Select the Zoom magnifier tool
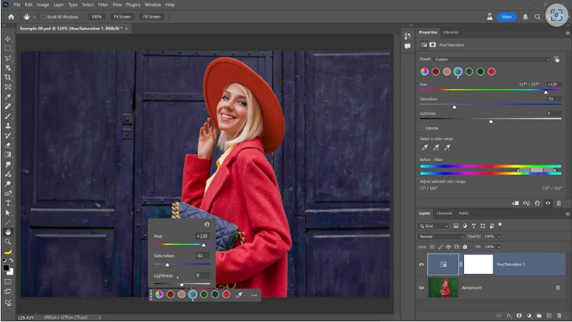The image size is (572, 322). click(x=8, y=241)
